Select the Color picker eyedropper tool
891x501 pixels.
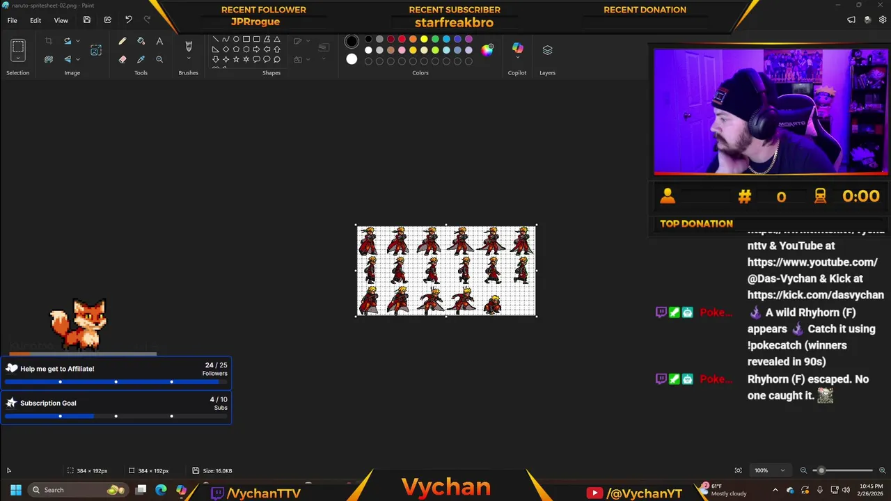[x=141, y=60]
